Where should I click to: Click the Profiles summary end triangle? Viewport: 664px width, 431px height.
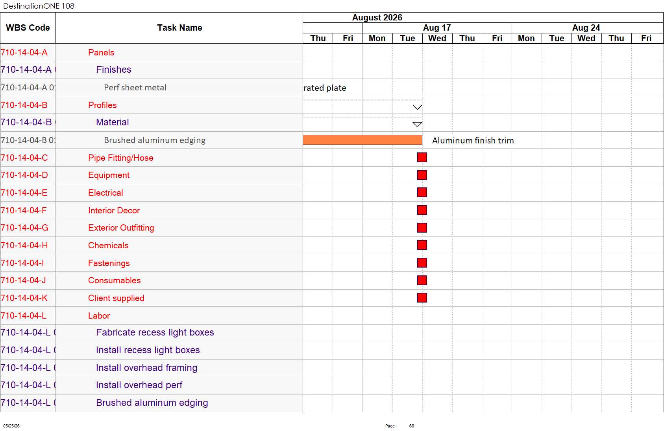coord(417,107)
